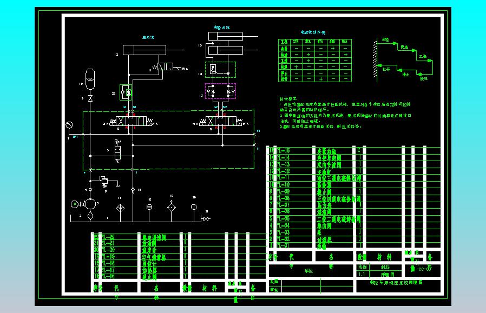Click the thermometer symbol labeled 20
Image resolution: width=486 pixels, height=313 pixels.
[x=194, y=207]
